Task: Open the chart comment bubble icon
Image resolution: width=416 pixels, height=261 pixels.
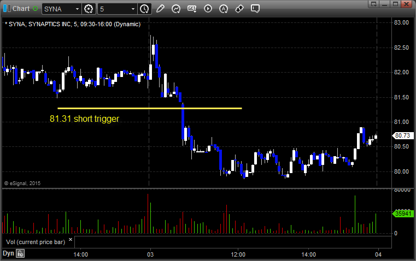Action: tap(239, 9)
